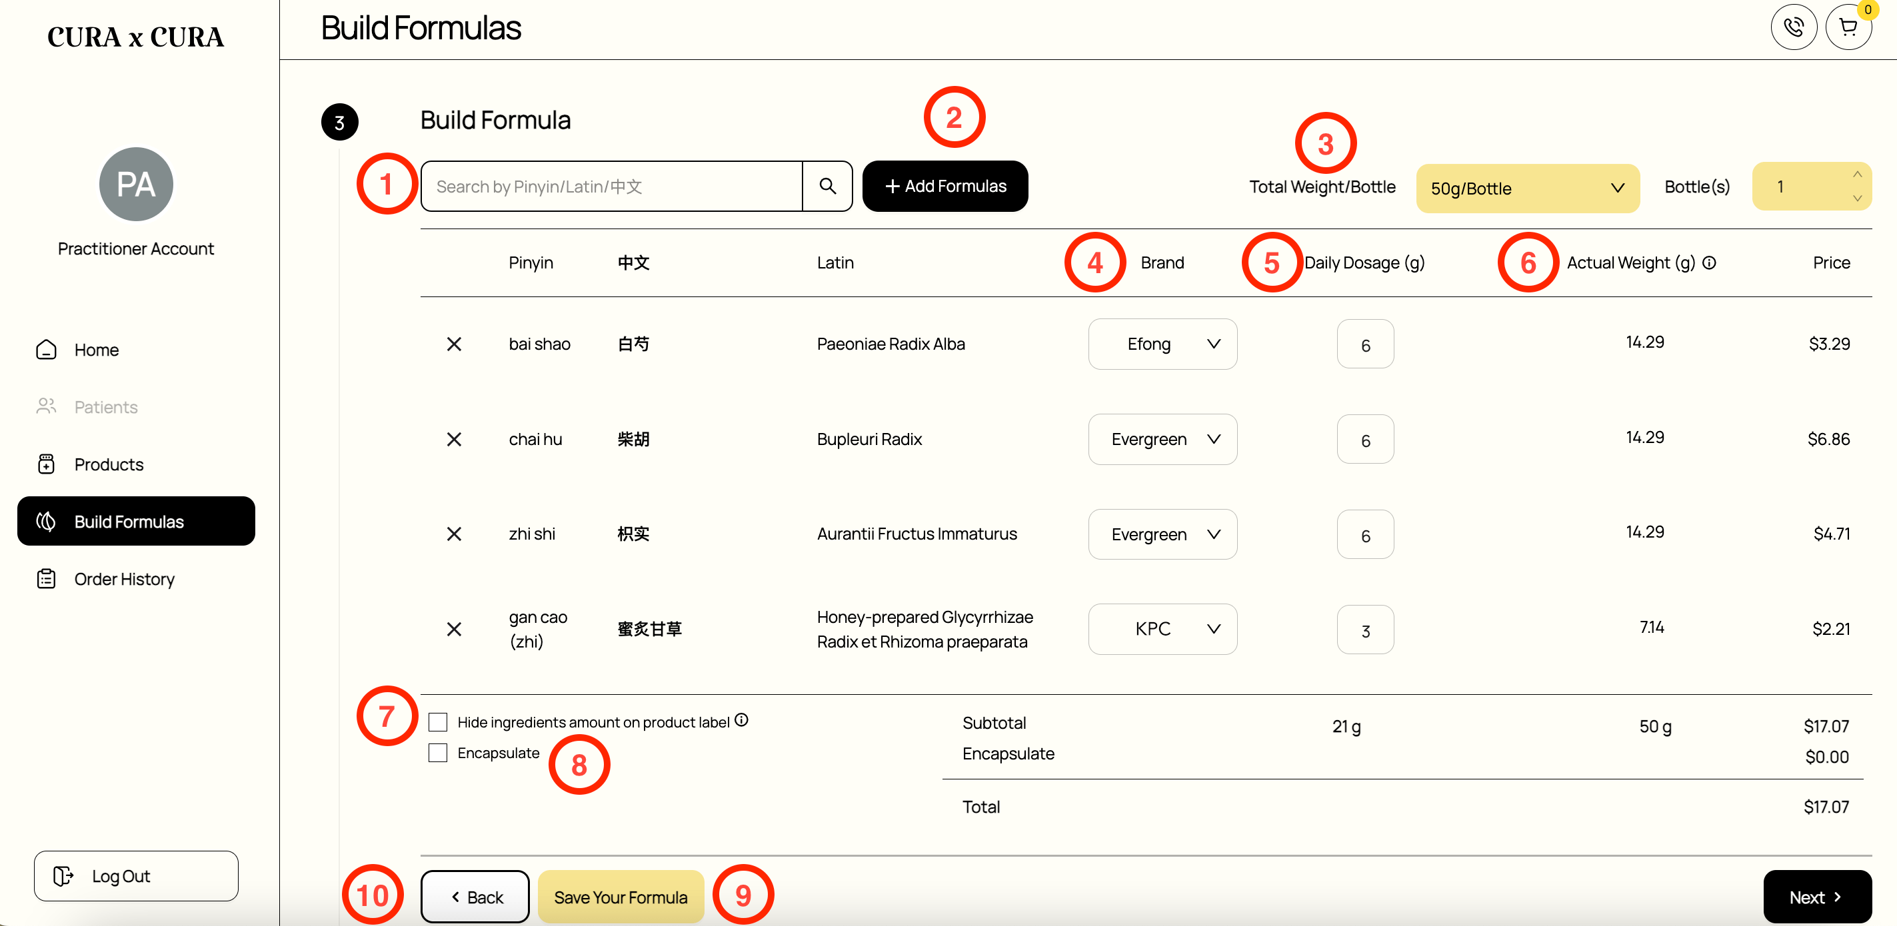
Task: Remove bai shao with its X icon
Action: pos(455,344)
